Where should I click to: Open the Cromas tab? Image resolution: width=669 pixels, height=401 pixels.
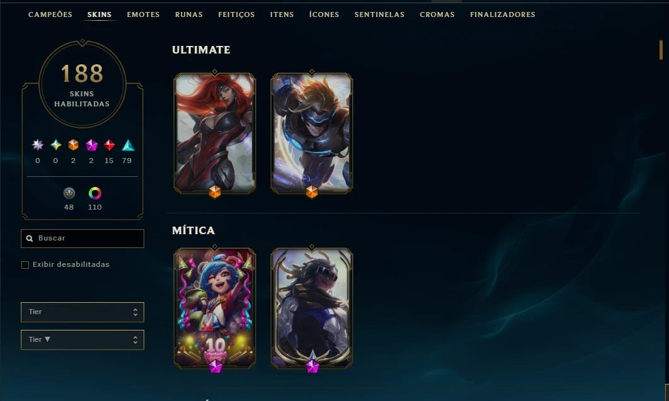(437, 14)
